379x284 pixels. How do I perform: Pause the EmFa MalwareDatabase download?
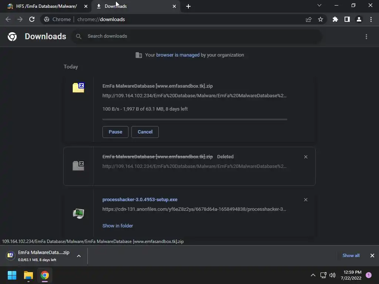click(115, 132)
